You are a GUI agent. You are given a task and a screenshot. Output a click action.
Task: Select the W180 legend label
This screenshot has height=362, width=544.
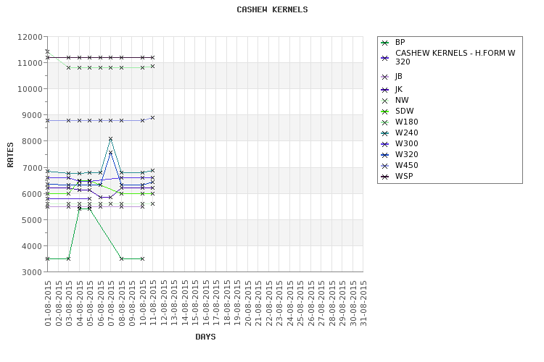coord(407,122)
